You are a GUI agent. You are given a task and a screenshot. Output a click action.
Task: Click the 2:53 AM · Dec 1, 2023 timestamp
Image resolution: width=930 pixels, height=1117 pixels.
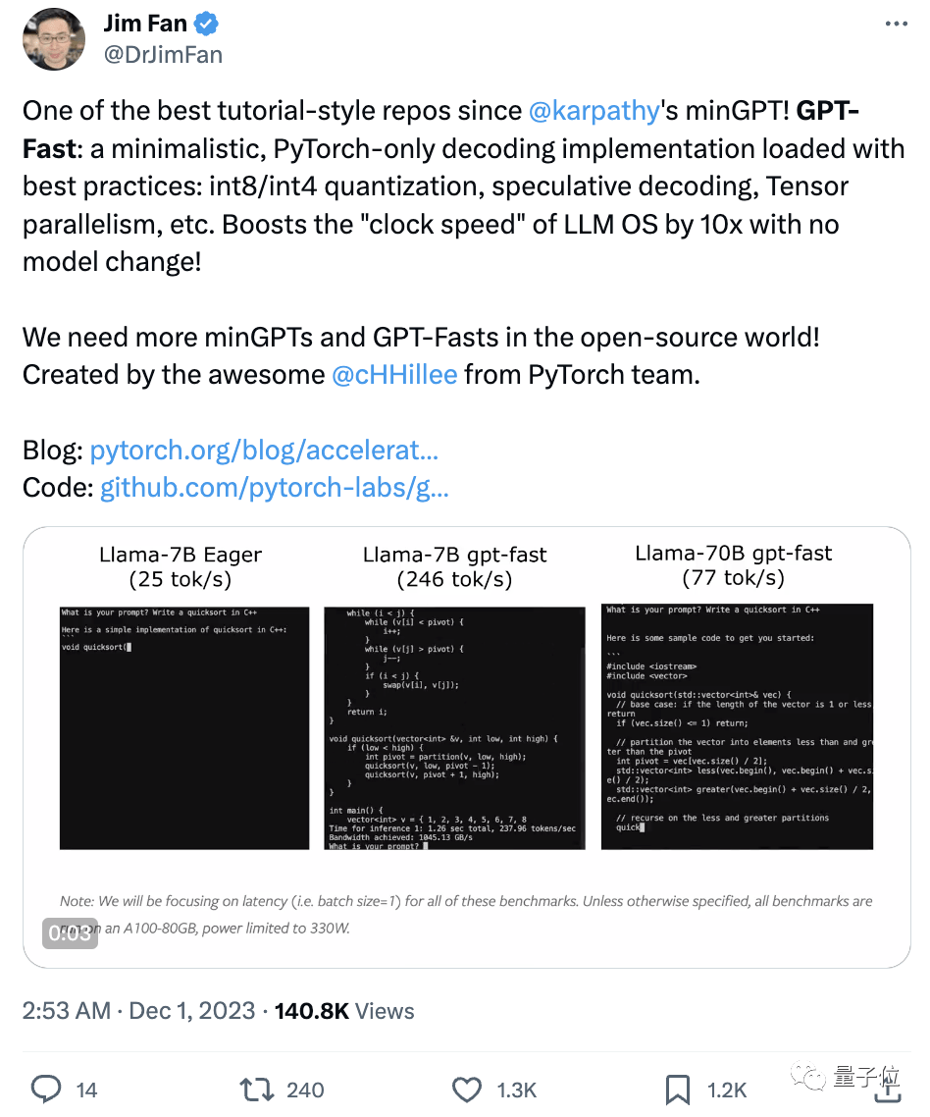(x=139, y=1011)
